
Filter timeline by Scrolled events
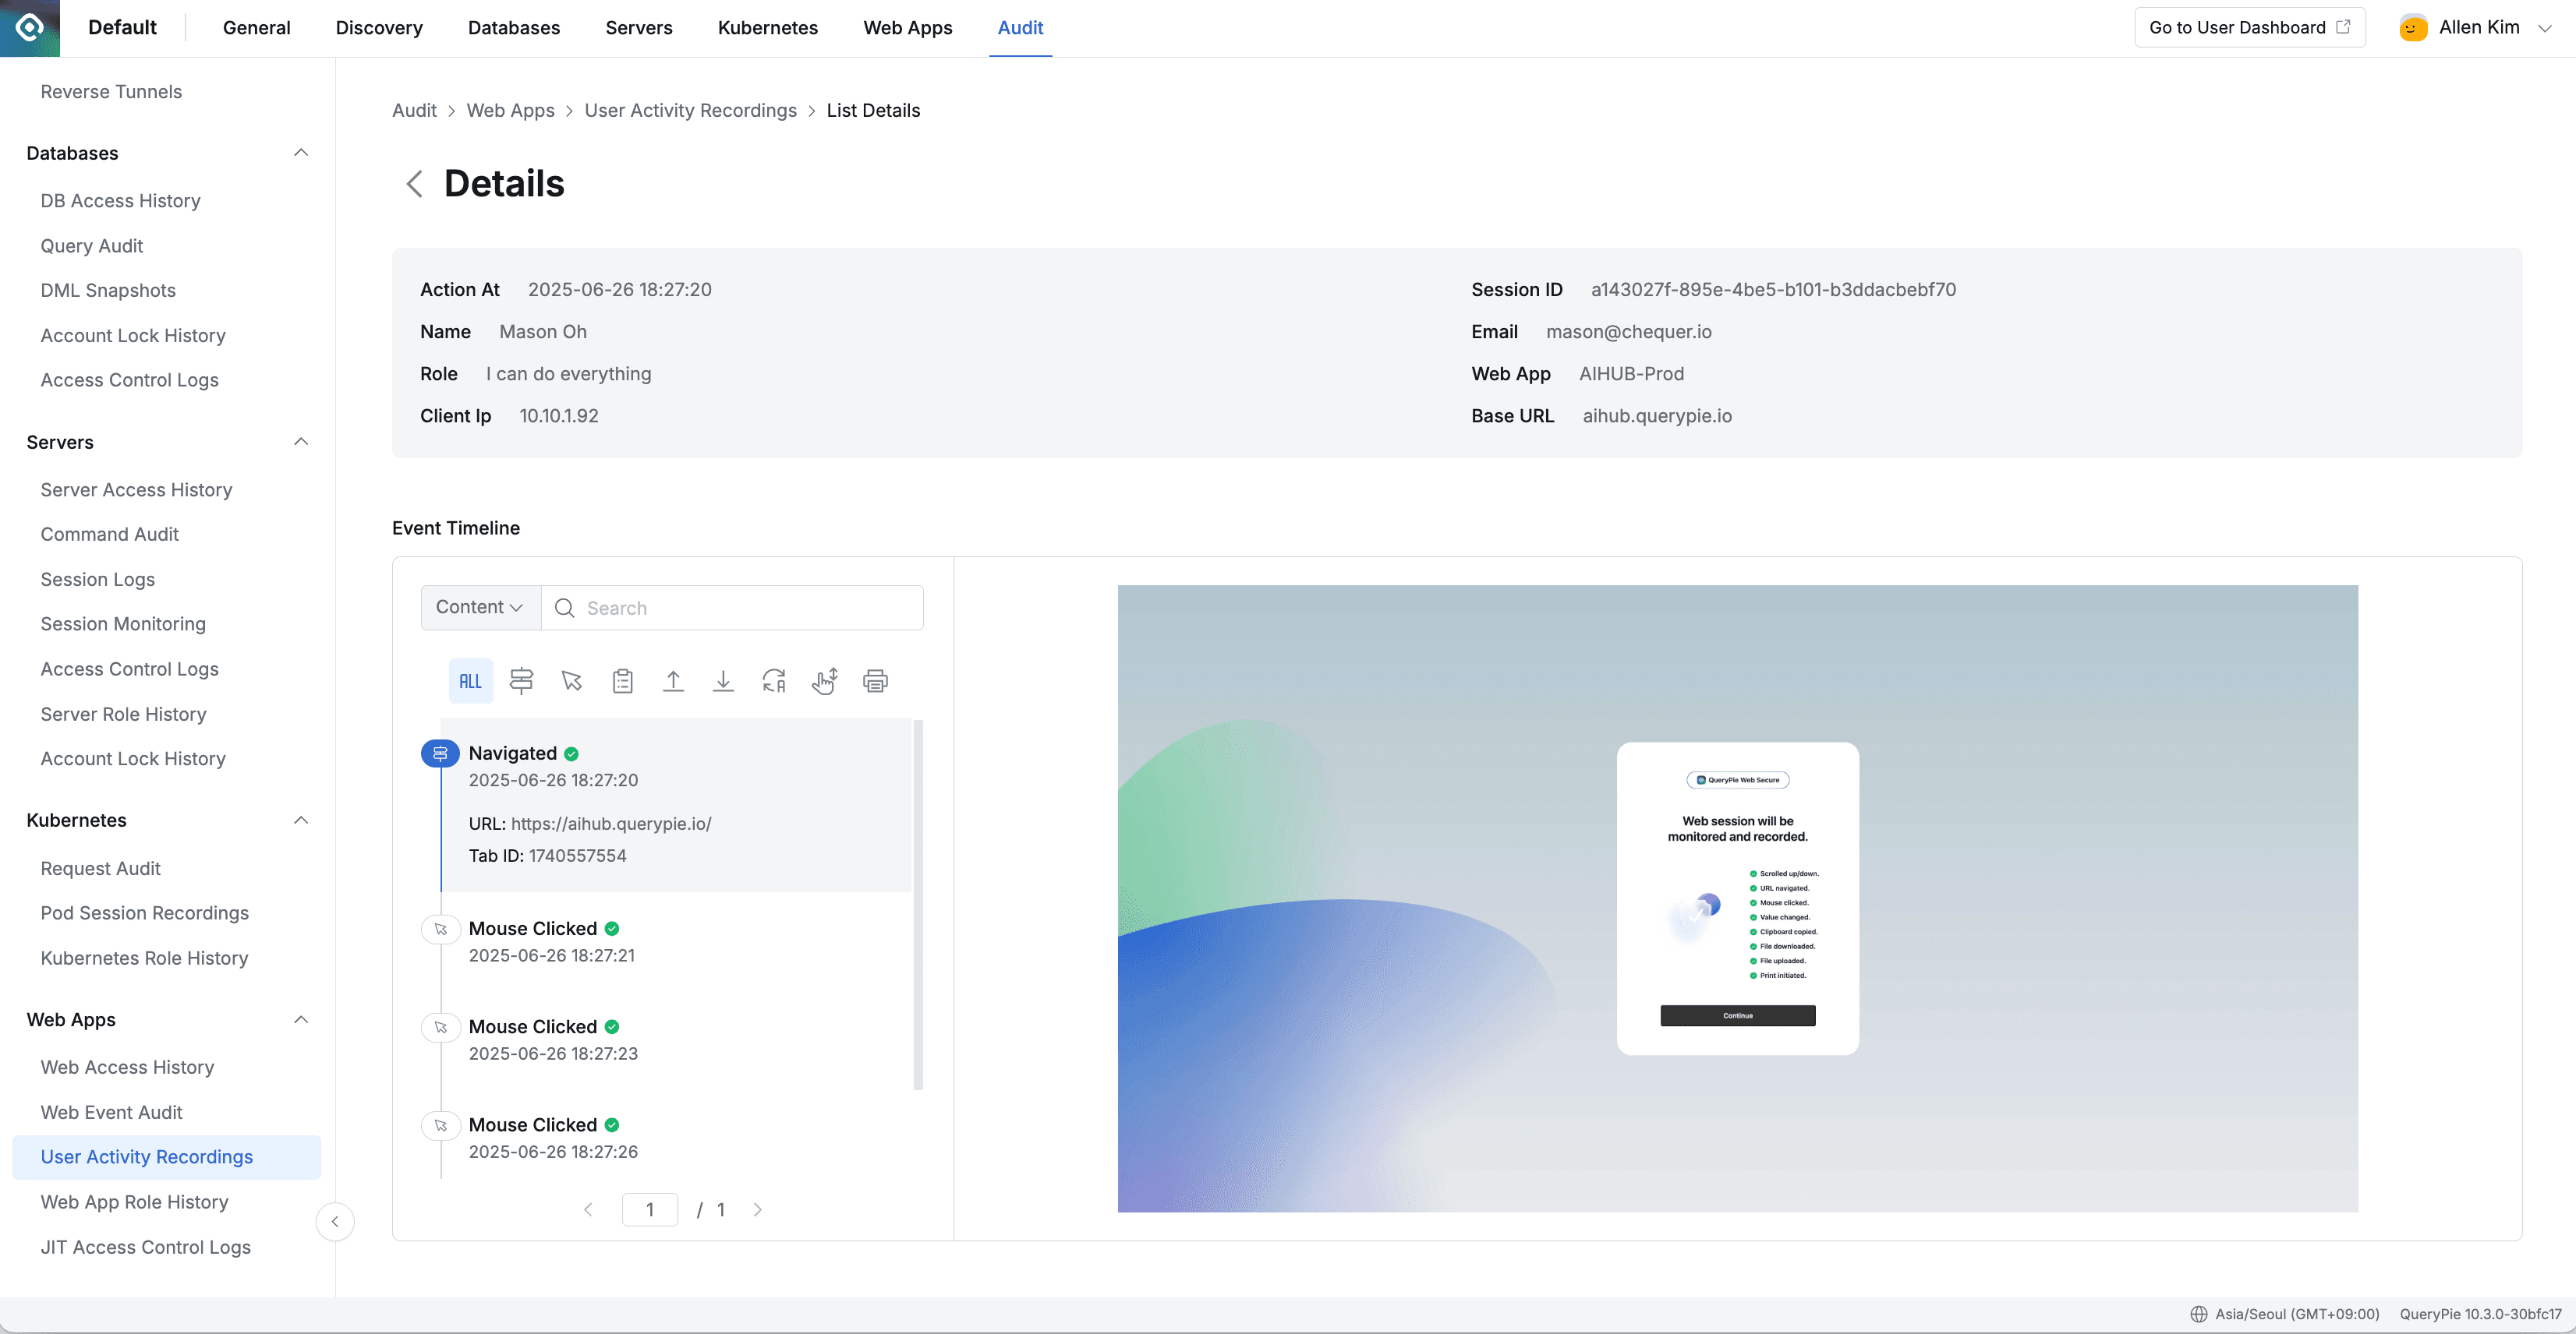coord(825,680)
